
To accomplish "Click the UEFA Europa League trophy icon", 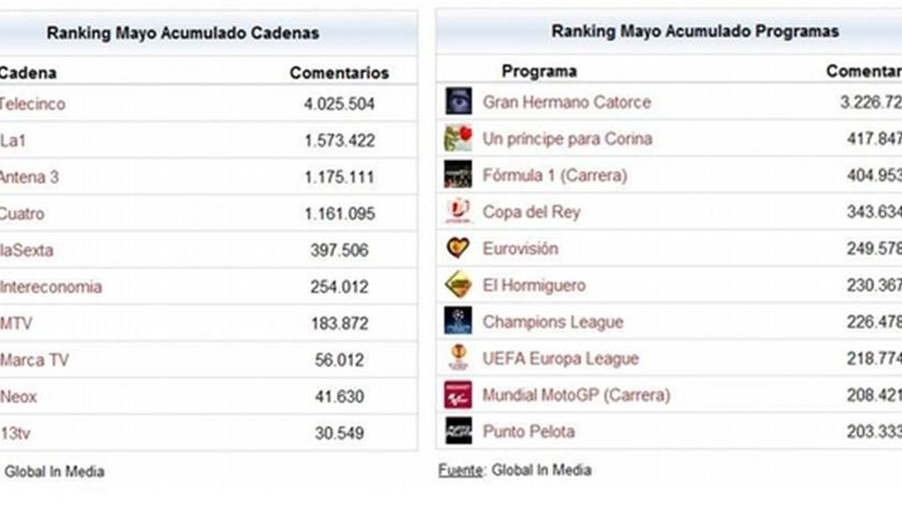I will click(458, 357).
